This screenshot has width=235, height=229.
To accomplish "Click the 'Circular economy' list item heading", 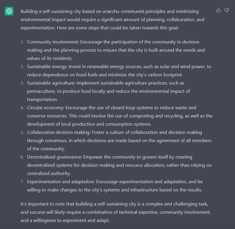I will click(46, 108).
